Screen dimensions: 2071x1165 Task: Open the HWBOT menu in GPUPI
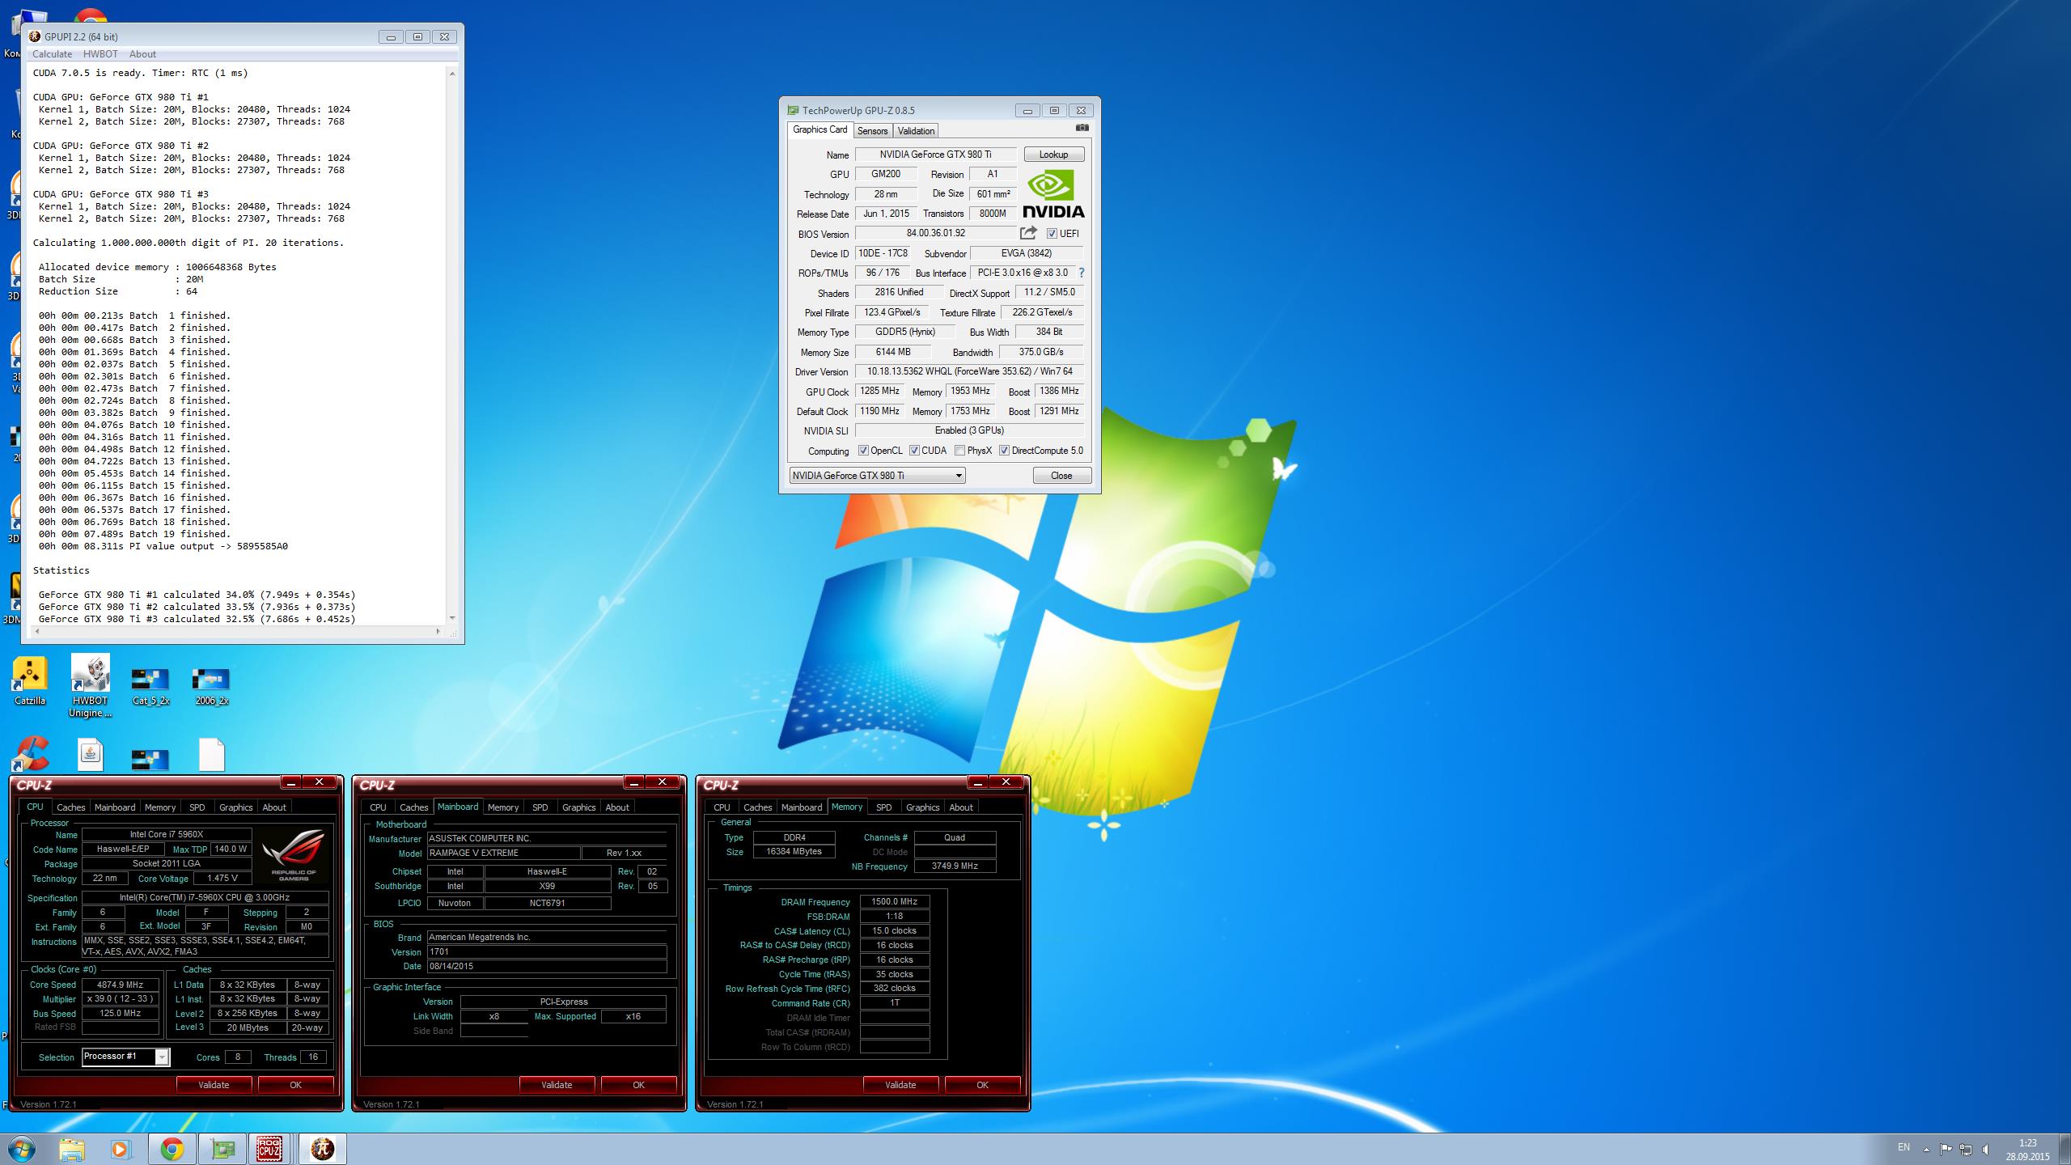click(x=100, y=54)
